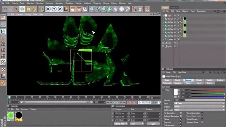Select the Light object in Object Manager

click(x=169, y=16)
